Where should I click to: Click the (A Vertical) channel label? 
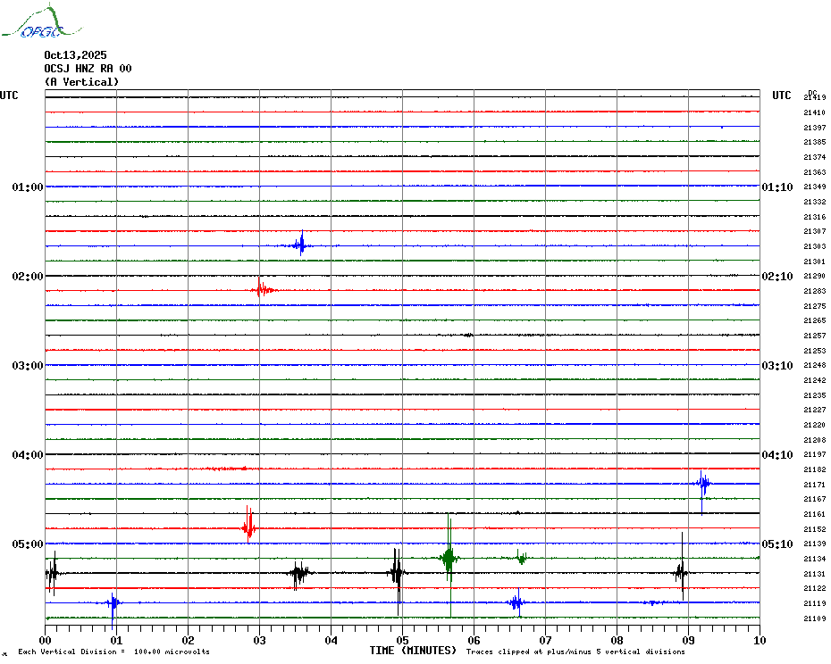pyautogui.click(x=80, y=82)
